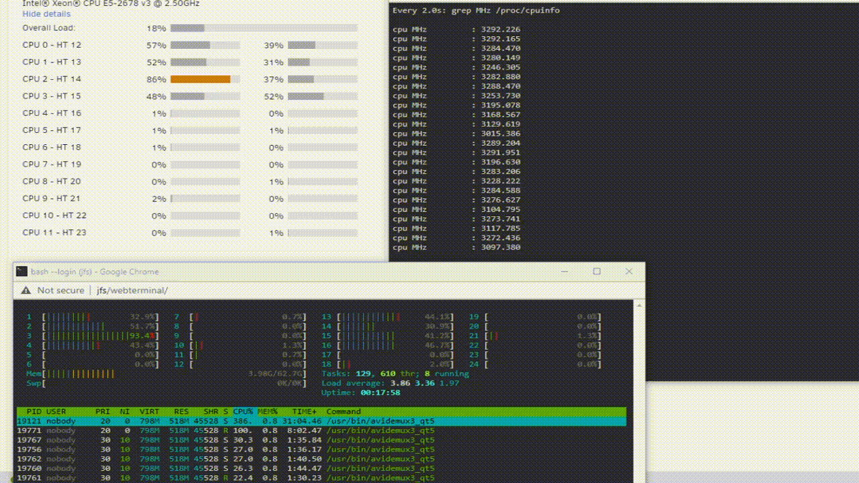Sort htop by the CPU% column header
The width and height of the screenshot is (859, 483).
243,411
